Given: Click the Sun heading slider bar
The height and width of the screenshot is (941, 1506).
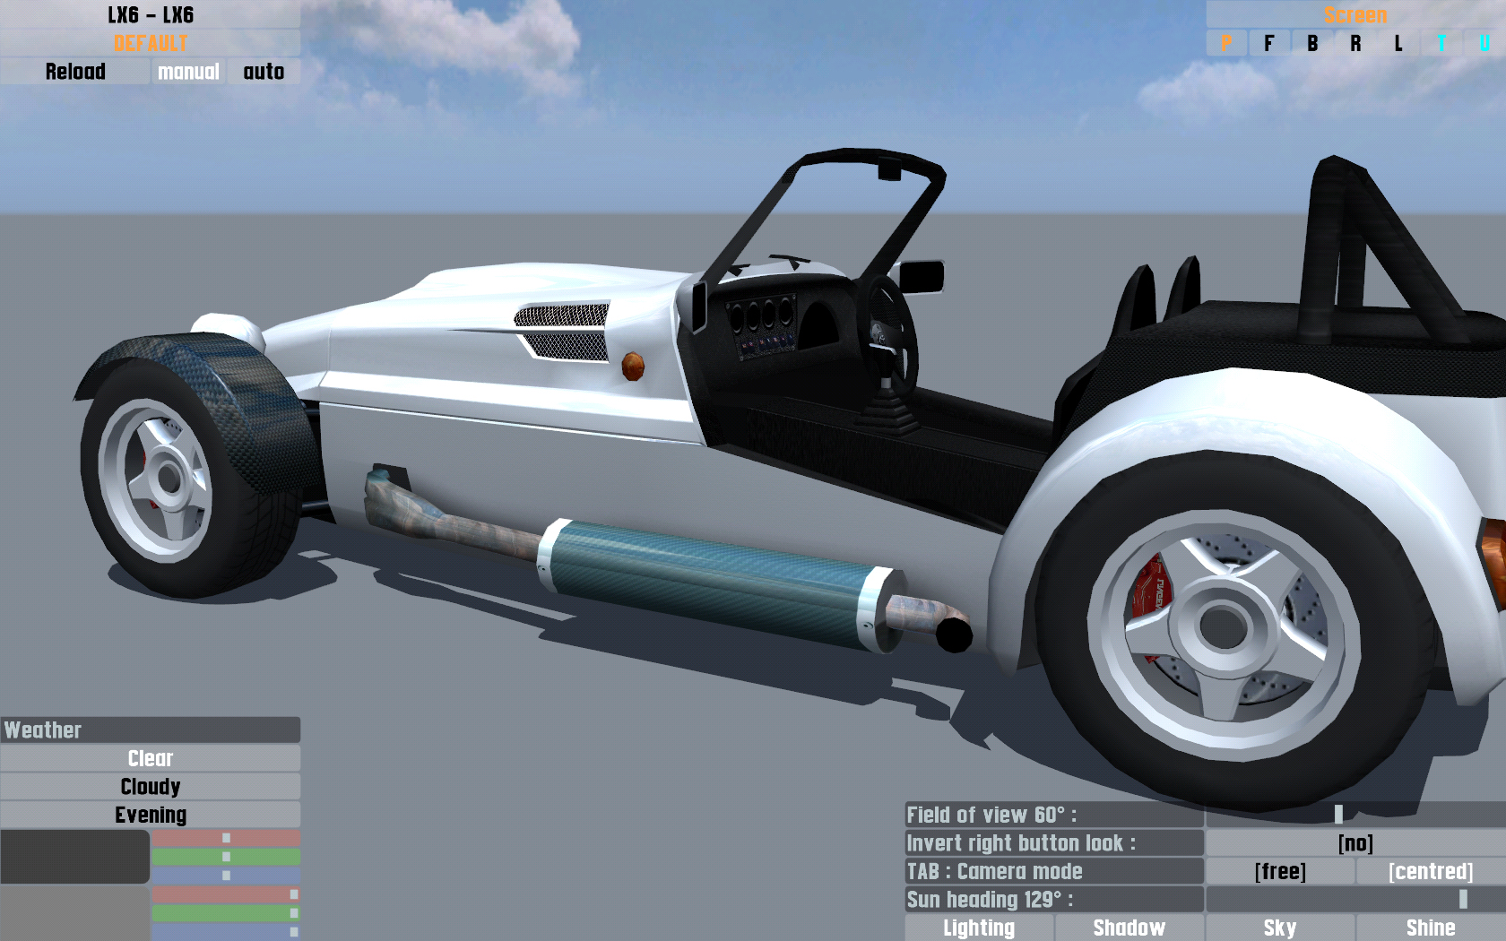Looking at the screenshot, I should click(1355, 899).
